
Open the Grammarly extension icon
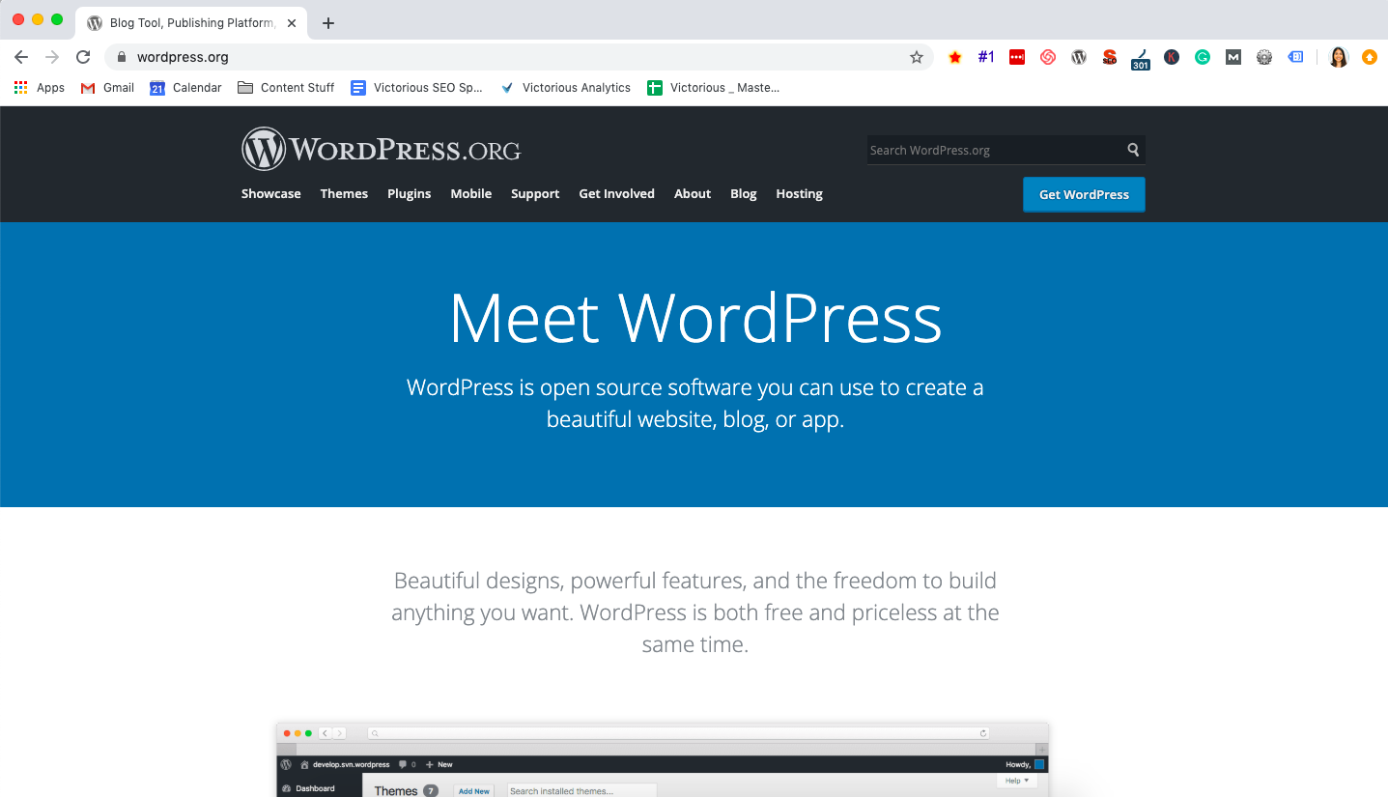tap(1202, 57)
